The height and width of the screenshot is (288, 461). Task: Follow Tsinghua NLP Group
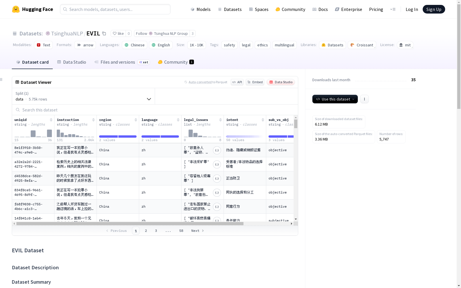click(x=162, y=33)
